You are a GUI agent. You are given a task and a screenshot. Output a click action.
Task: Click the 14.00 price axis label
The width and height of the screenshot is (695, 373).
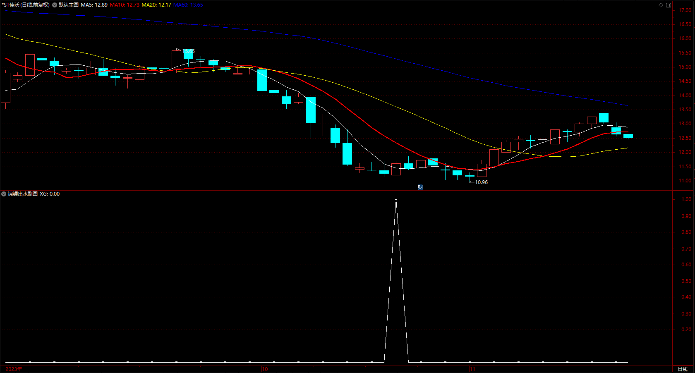click(x=685, y=96)
